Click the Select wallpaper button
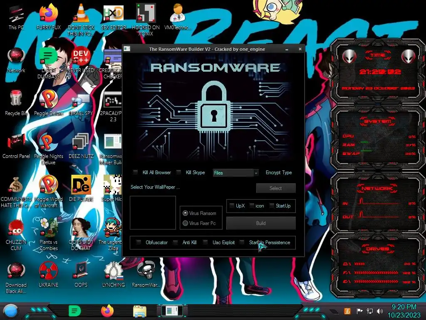This screenshot has height=320, width=426. (x=276, y=188)
